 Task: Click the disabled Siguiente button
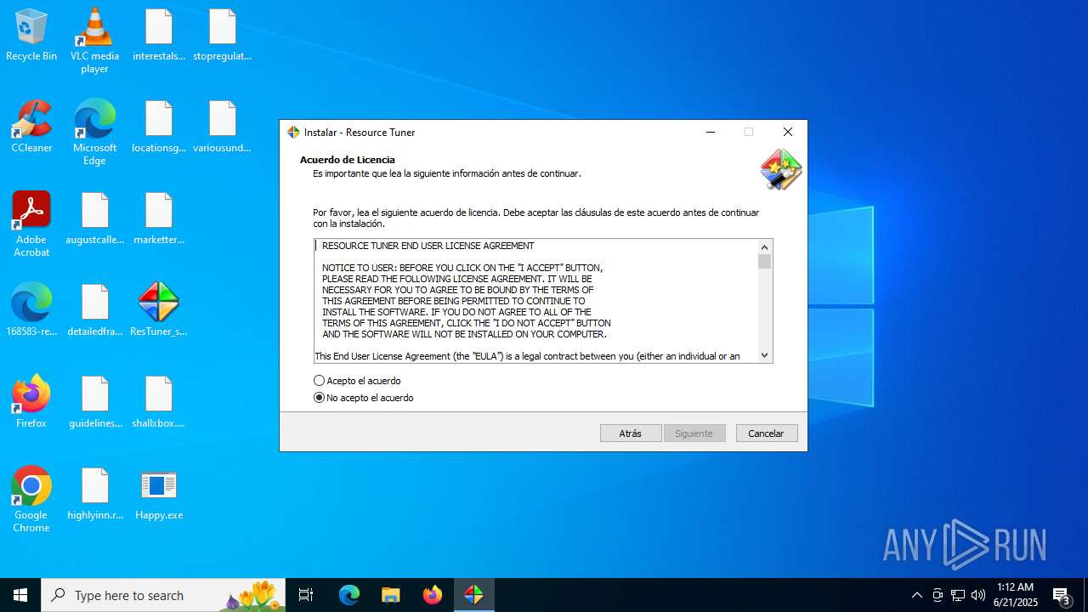click(694, 433)
